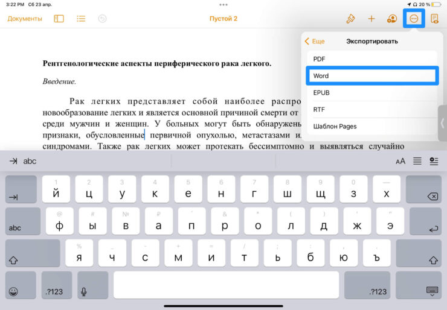Open the table of contents list icon
Viewport: 447px width, 310px height.
(81, 19)
